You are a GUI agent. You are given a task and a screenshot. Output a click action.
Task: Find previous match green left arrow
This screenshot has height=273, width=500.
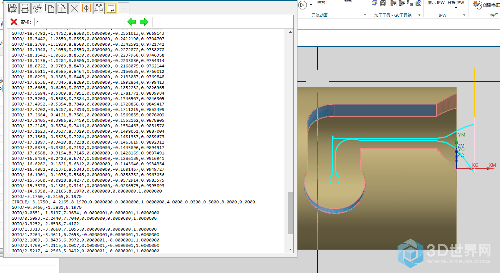point(132,22)
